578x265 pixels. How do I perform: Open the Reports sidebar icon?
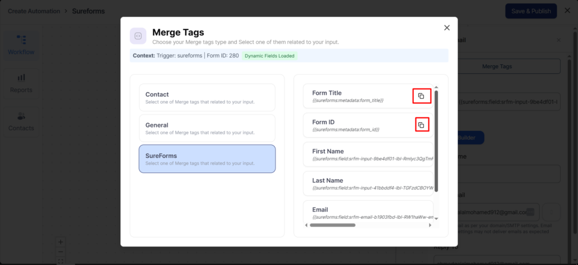(x=21, y=83)
